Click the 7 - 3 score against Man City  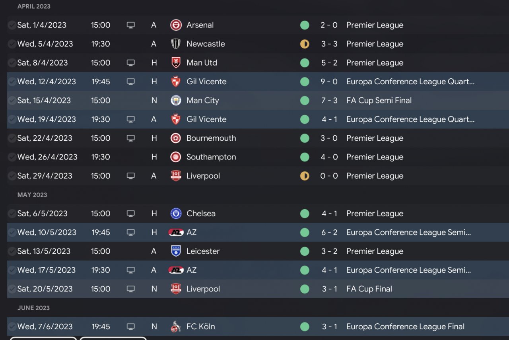click(329, 101)
